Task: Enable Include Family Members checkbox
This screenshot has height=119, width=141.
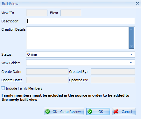Action: [3, 88]
